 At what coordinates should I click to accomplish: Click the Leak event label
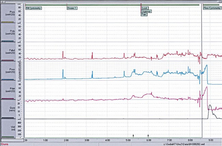tap(144, 8)
